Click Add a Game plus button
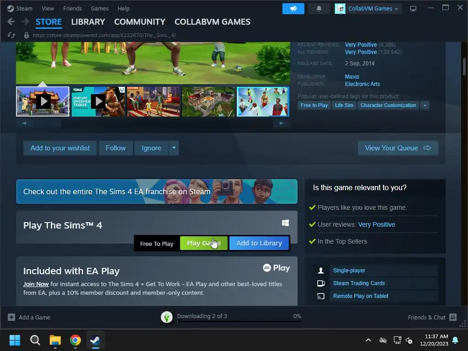The width and height of the screenshot is (468, 351). click(x=11, y=317)
